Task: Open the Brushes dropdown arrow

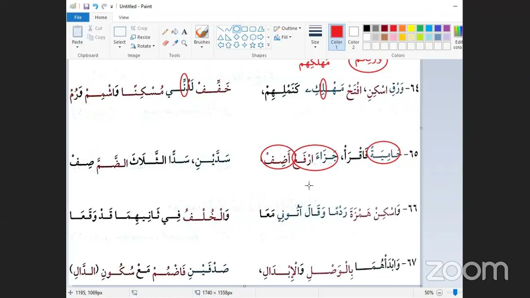Action: pyautogui.click(x=202, y=47)
